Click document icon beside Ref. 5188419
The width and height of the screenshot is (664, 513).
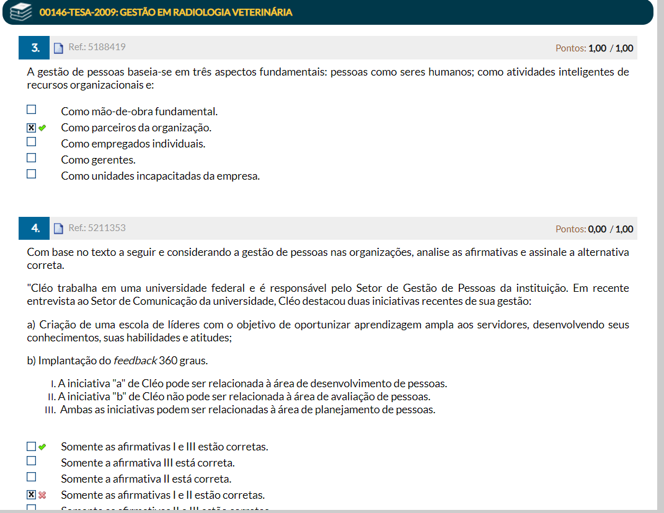pos(59,48)
